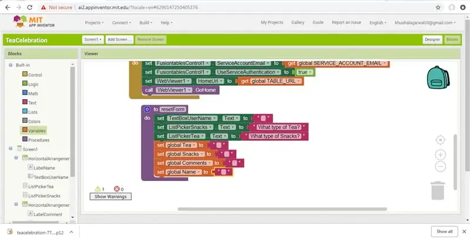Viewport: 470px width, 239px height.
Task: Switch to Blocks view
Action: pos(452,39)
